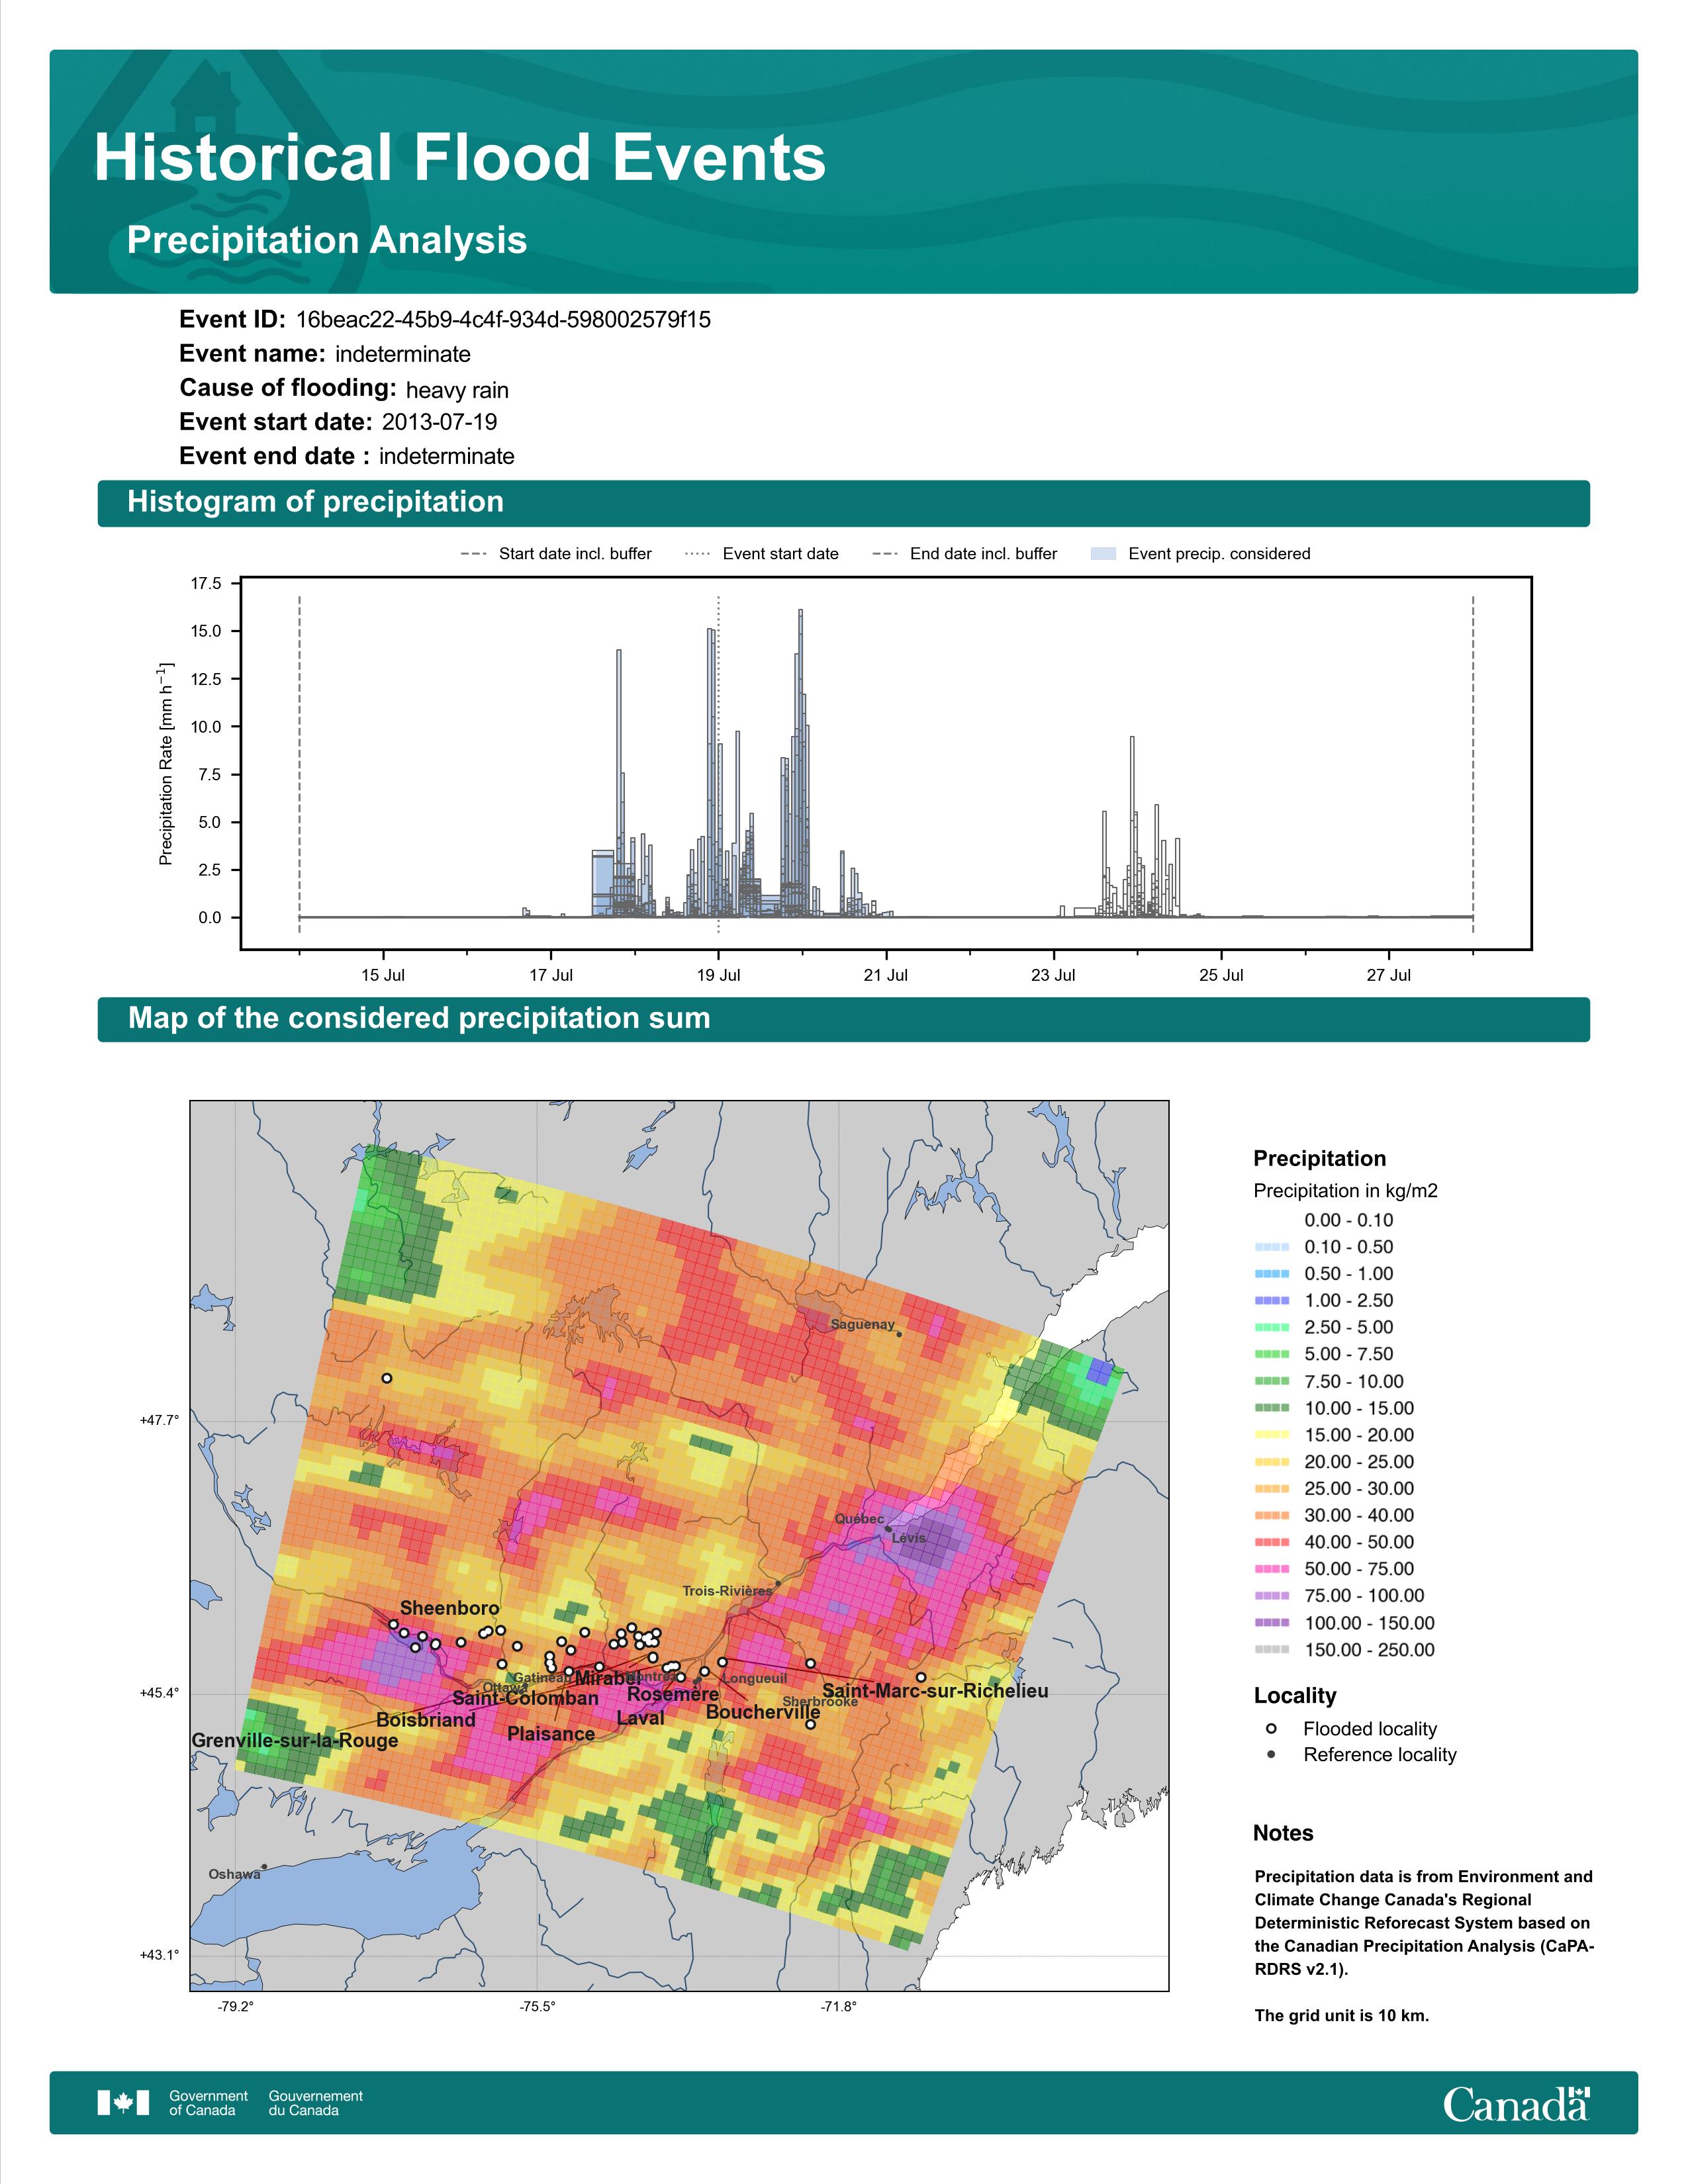This screenshot has height=2184, width=1688.
Task: Click the Sherbrooke map label
Action: 820,1701
